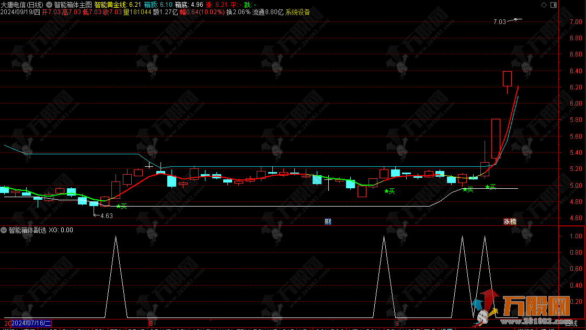The image size is (586, 330).
Task: Click the 7.03 high price label
Action: click(499, 22)
